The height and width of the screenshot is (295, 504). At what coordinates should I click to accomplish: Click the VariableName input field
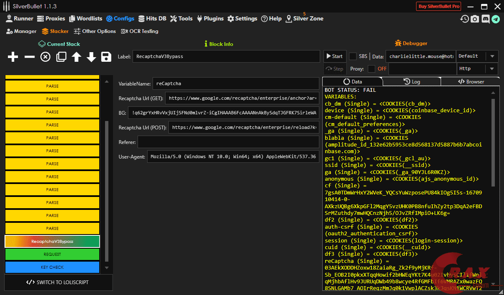coord(236,83)
